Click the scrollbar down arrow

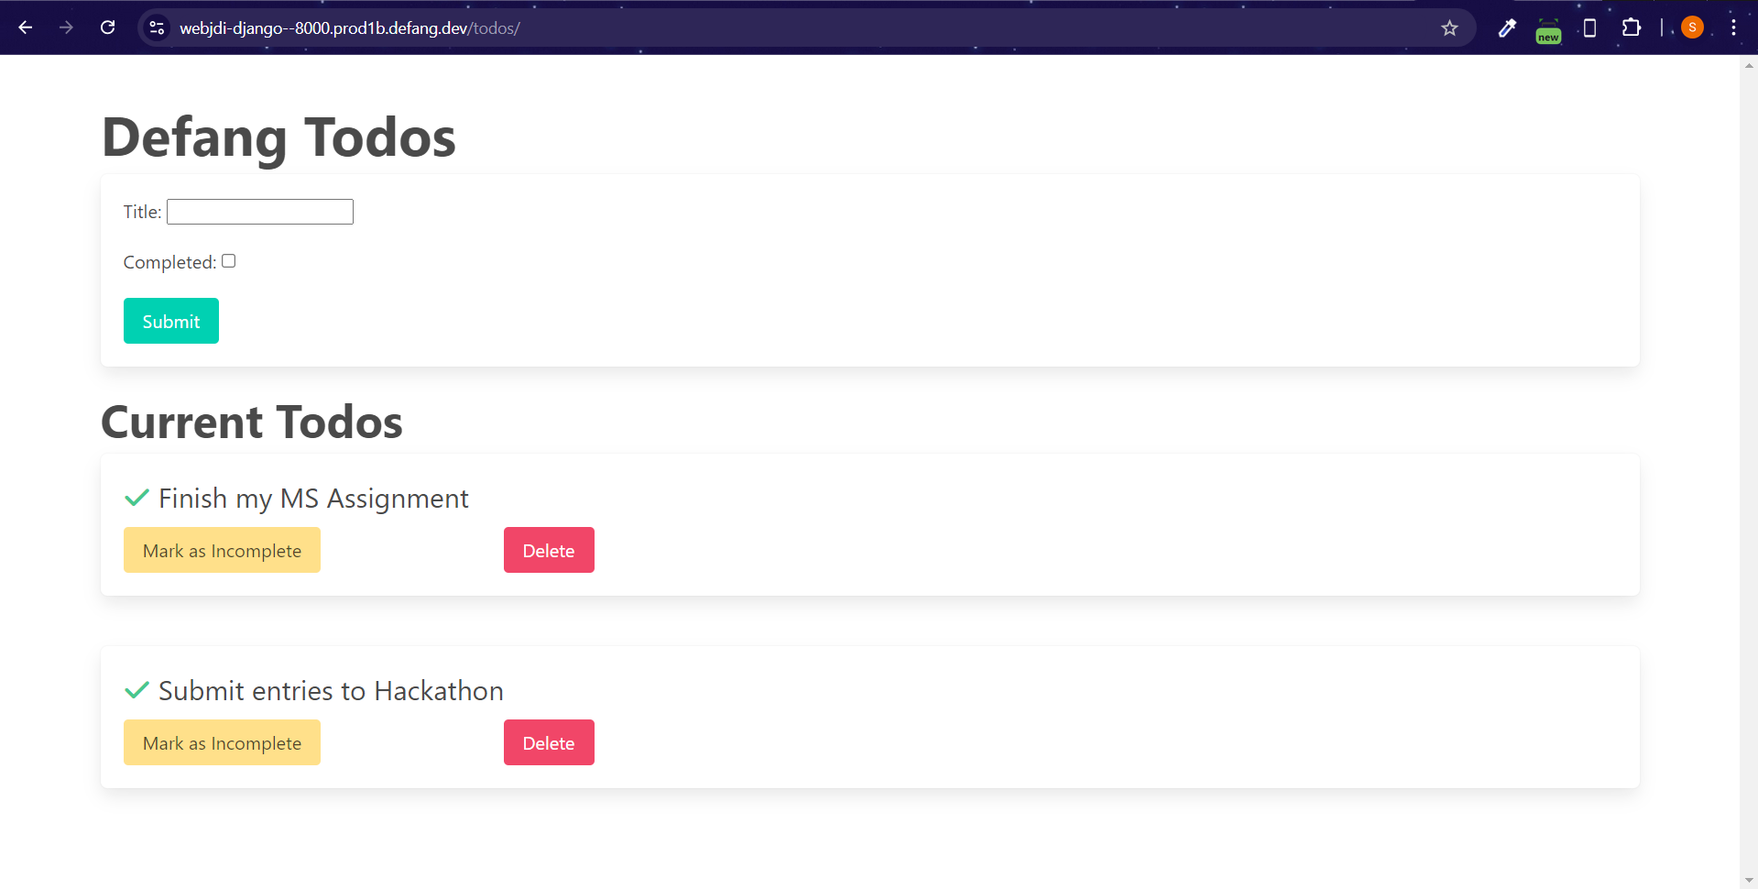1749,878
